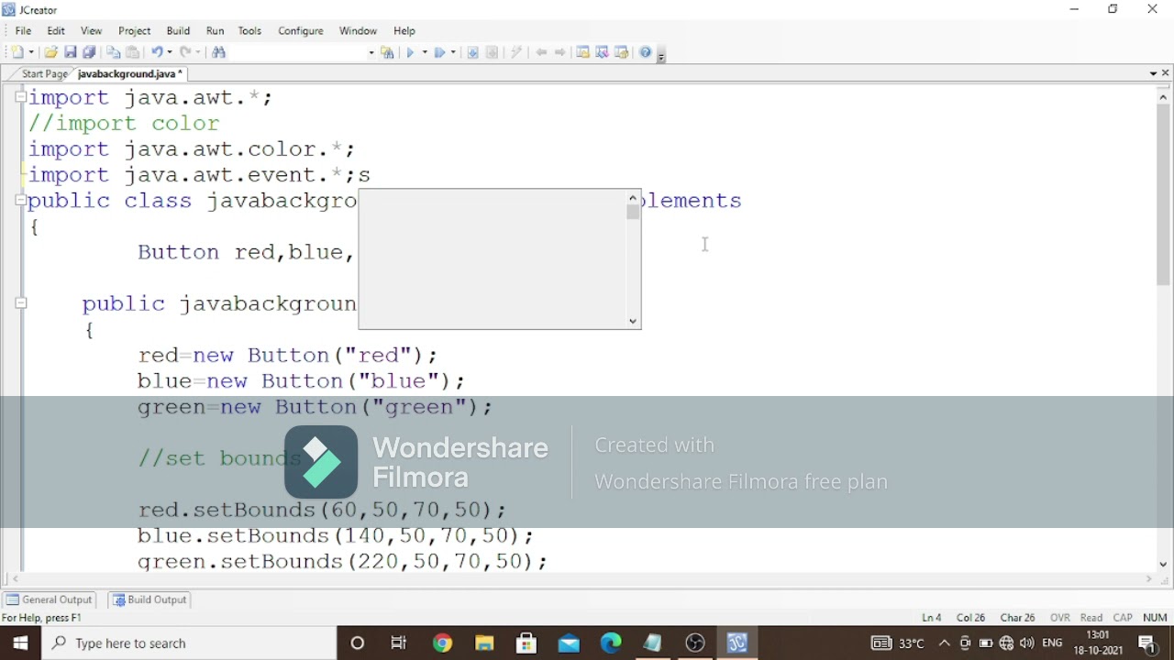
Task: Click the autocomplete popup scrollbar thumb
Action: 632,212
